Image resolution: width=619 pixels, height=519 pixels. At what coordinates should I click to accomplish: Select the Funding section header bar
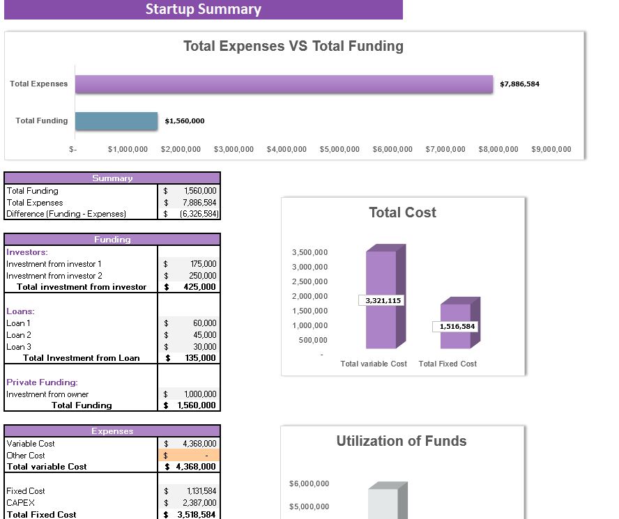click(x=113, y=240)
